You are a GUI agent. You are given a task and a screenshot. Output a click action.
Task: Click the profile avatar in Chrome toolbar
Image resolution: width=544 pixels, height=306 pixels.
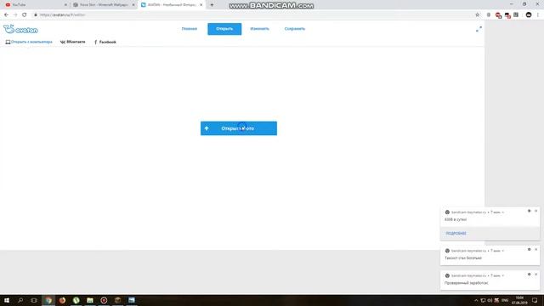[529, 15]
